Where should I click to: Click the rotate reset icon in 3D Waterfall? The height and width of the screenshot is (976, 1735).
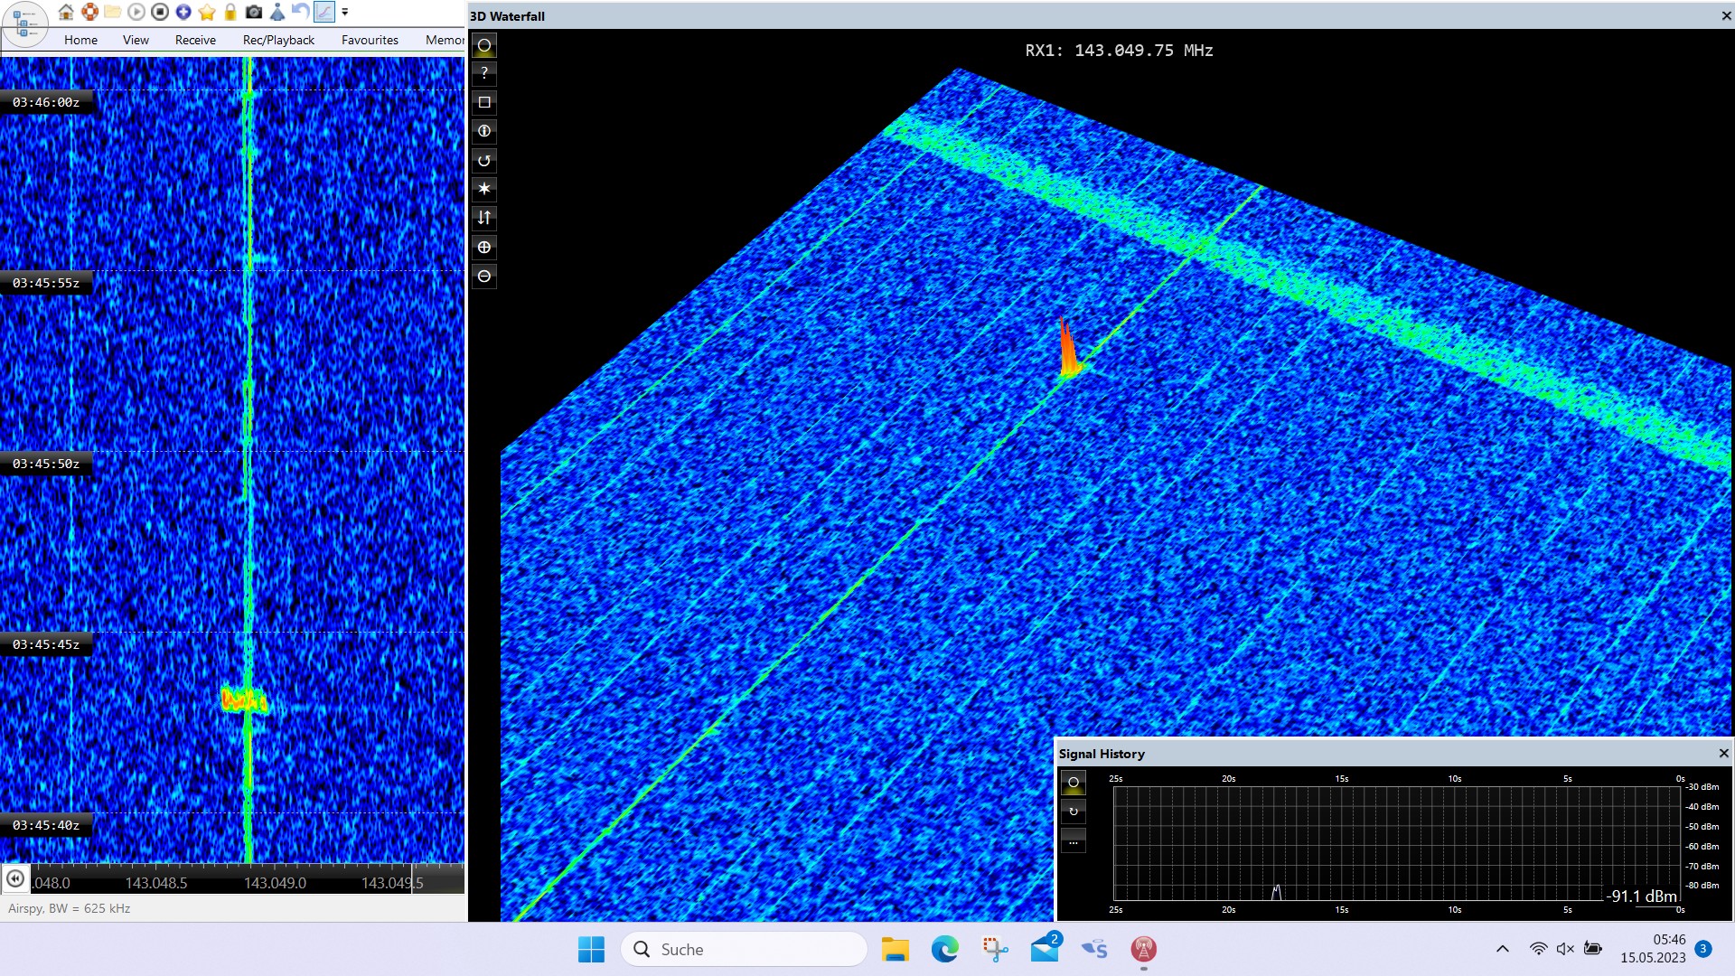click(484, 160)
